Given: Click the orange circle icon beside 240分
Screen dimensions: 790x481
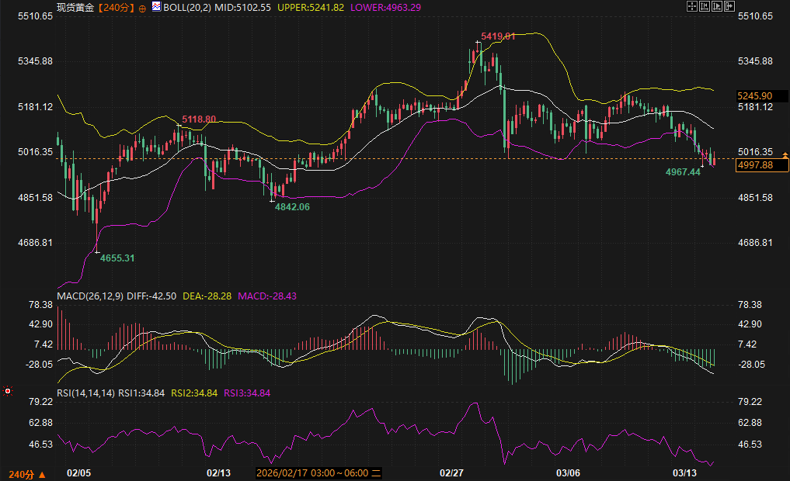Looking at the screenshot, I should [142, 7].
